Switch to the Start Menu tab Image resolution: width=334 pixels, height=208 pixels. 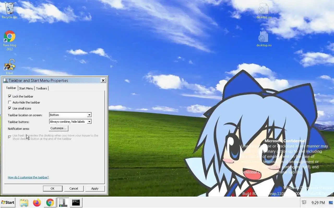[x=26, y=88]
